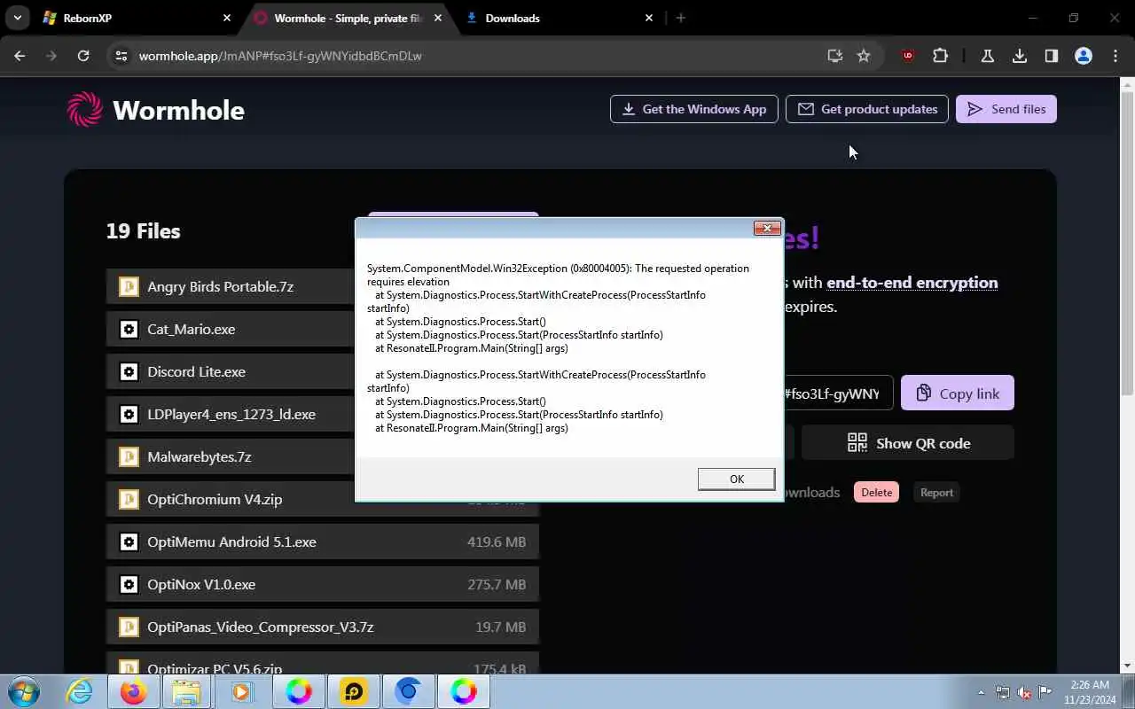Image resolution: width=1135 pixels, height=709 pixels.
Task: Open end-to-end encryption link
Action: (x=912, y=283)
